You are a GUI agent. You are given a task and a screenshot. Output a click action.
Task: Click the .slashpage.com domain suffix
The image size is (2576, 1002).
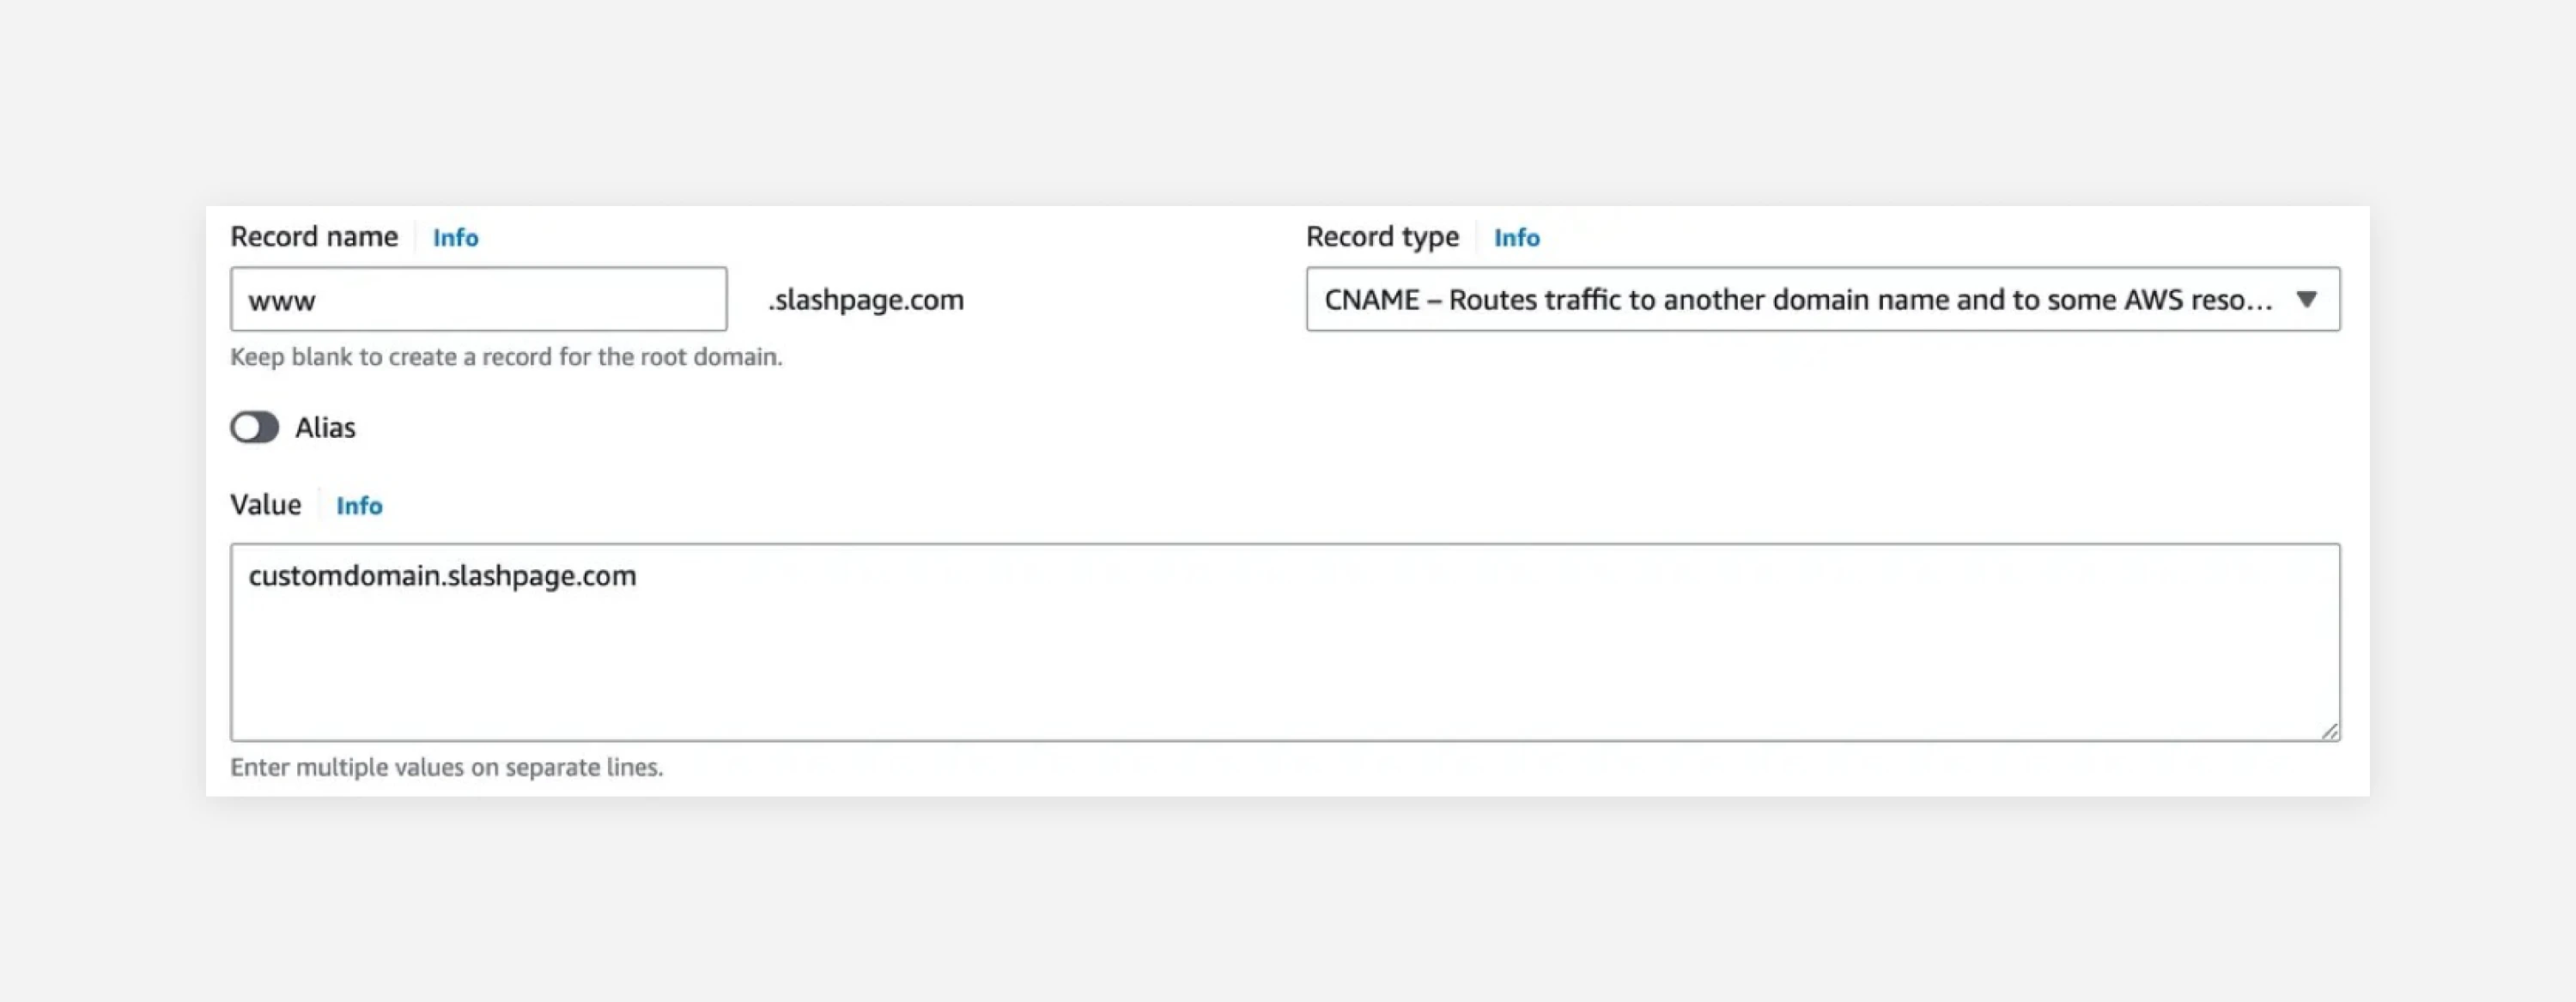(x=866, y=300)
